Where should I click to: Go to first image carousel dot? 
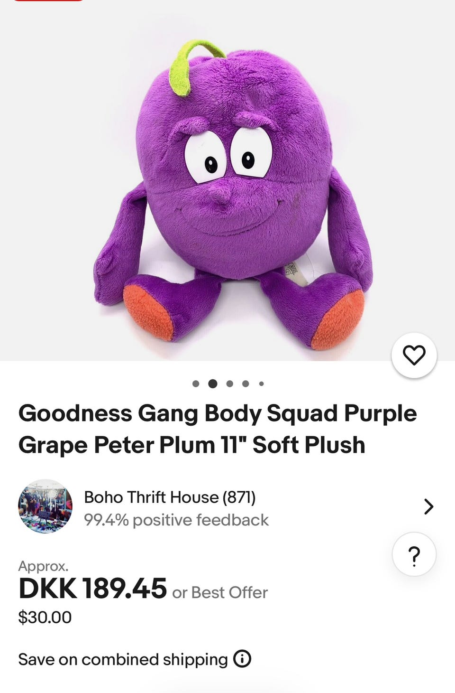pos(196,384)
